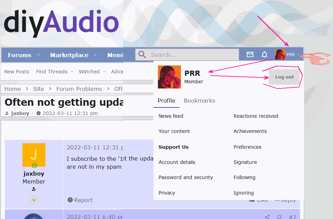Expand Watched dropdown arrow
The image size is (333, 219).
[104, 72]
